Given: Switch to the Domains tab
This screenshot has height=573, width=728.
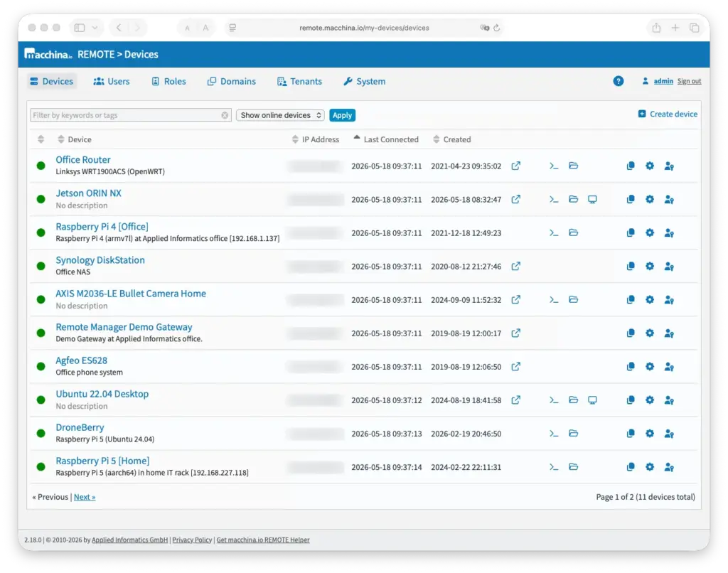Looking at the screenshot, I should pyautogui.click(x=232, y=81).
